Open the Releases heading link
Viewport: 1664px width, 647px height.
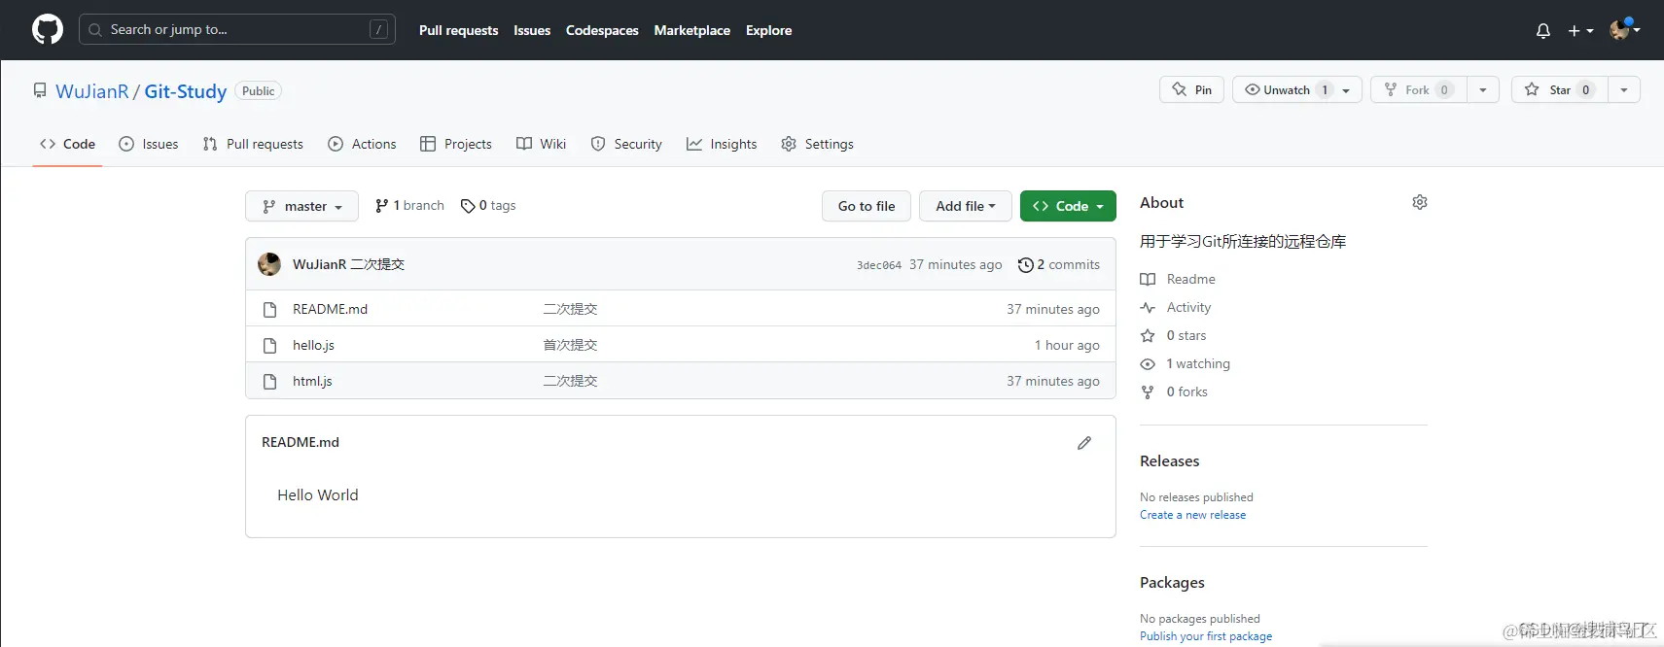click(x=1169, y=461)
